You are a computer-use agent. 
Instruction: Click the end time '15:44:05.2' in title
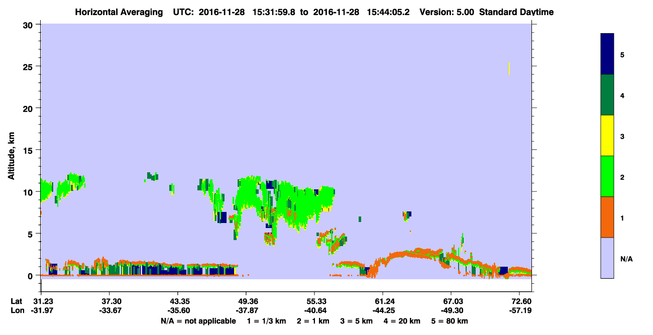coord(389,12)
